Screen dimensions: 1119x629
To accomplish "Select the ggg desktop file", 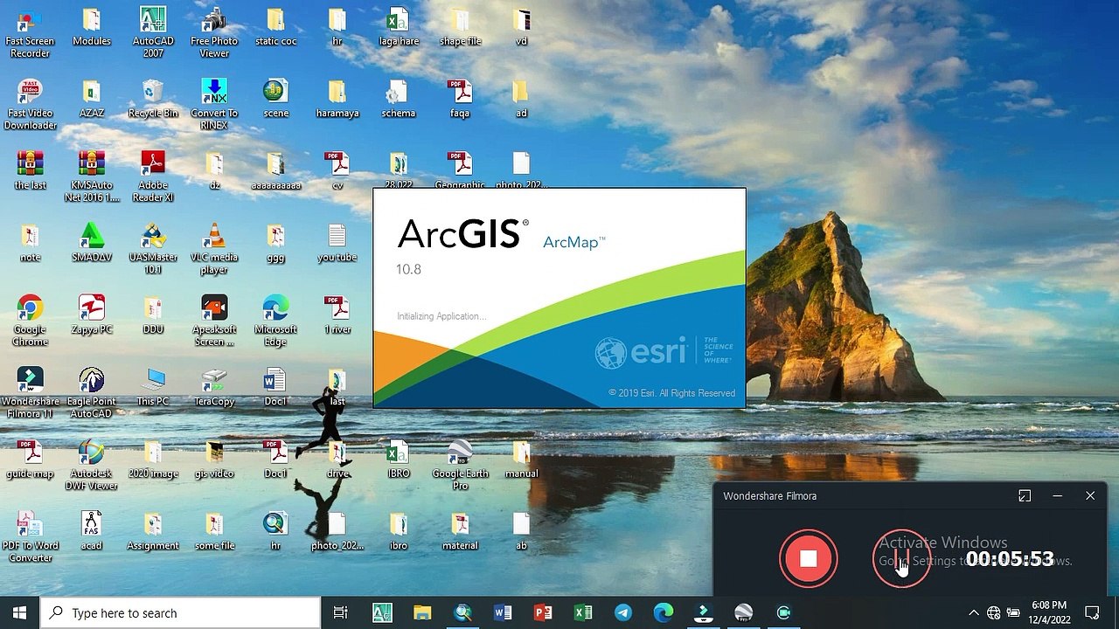I will point(275,243).
